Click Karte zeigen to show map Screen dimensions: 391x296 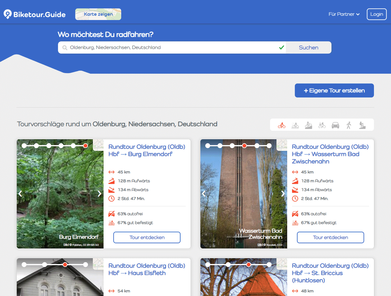98,14
